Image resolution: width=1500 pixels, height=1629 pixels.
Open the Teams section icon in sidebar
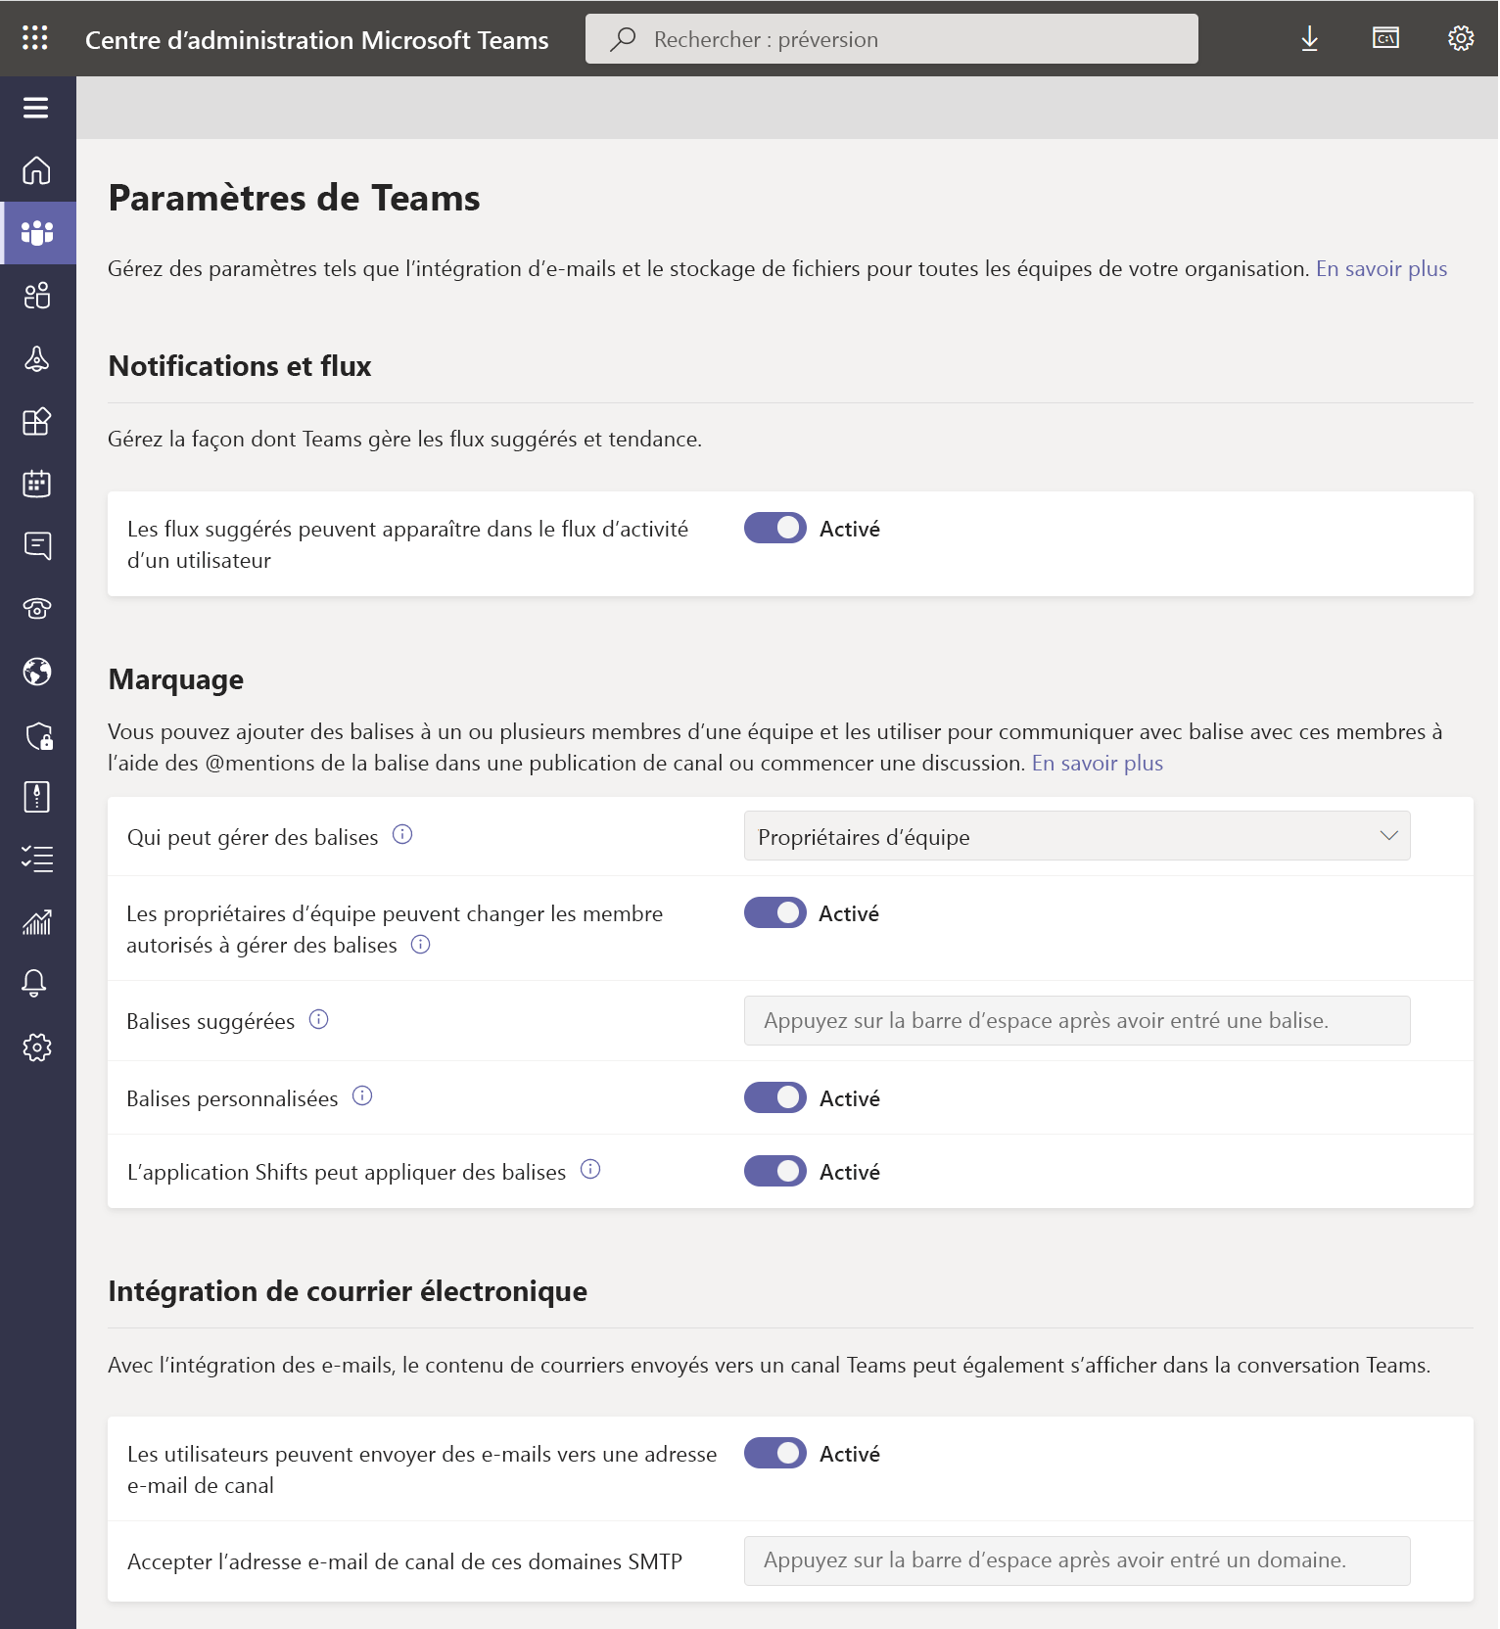tap(37, 233)
